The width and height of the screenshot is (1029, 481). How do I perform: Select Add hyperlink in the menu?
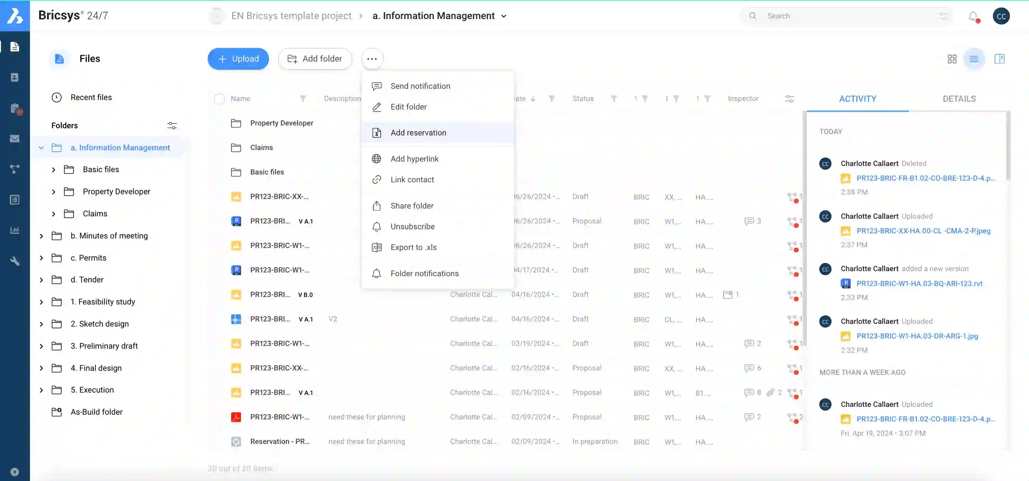[438, 159]
